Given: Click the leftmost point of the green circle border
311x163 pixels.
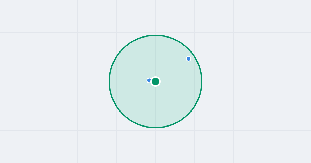Looking at the screenshot, I should 109,82.
